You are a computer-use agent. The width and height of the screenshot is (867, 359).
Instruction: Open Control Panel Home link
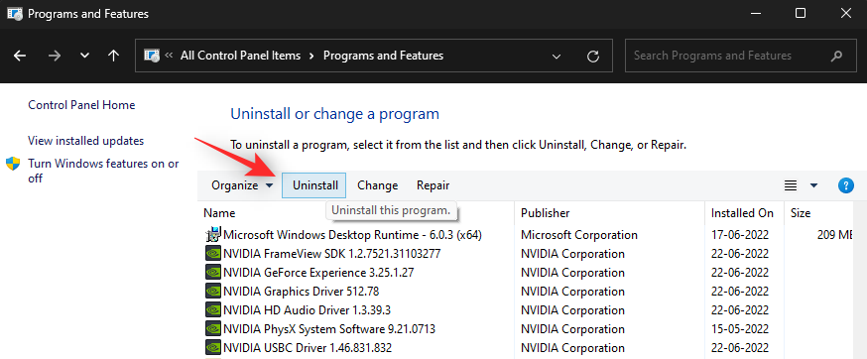coord(81,105)
